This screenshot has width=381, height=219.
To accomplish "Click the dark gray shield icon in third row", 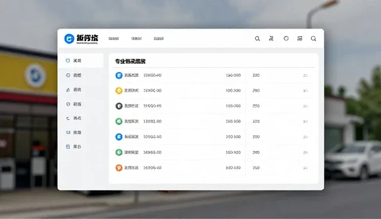I will (x=119, y=106).
